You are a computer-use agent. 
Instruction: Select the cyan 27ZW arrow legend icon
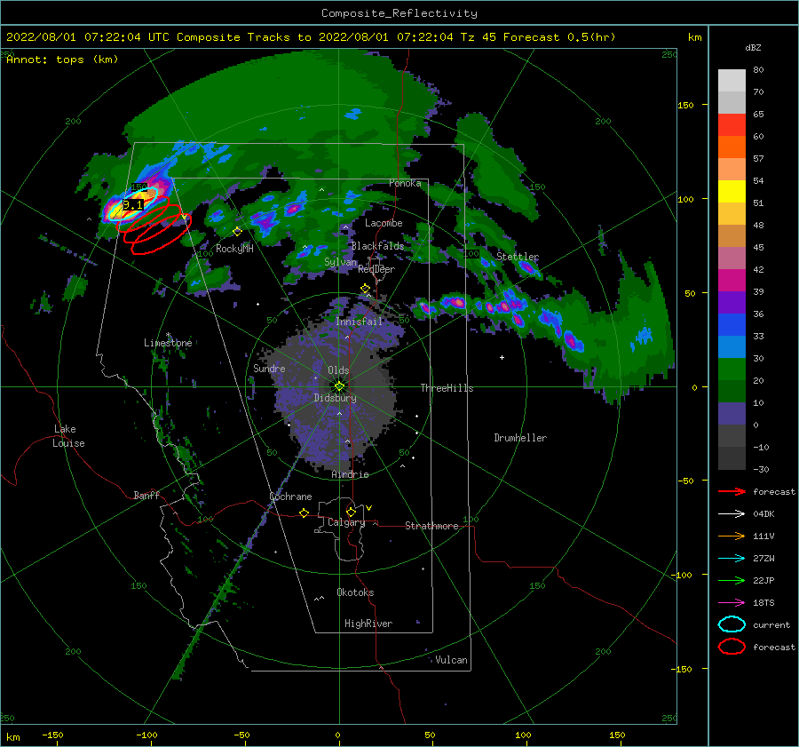[732, 559]
